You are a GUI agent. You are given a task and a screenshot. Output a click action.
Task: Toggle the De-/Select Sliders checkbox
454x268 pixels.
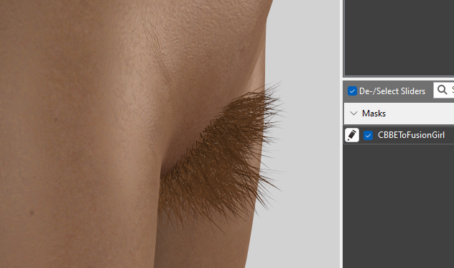pos(352,91)
